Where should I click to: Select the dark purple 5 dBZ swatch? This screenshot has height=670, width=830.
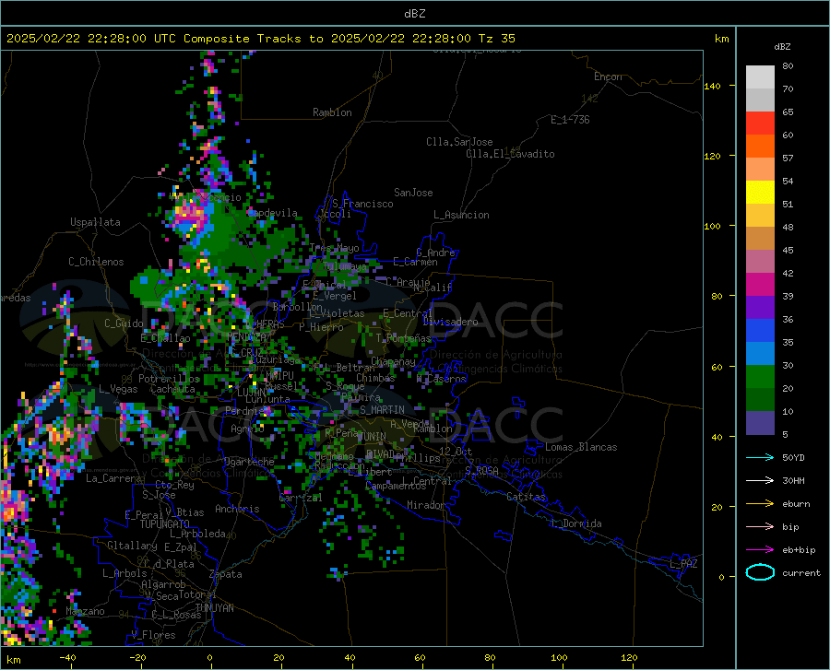760,423
